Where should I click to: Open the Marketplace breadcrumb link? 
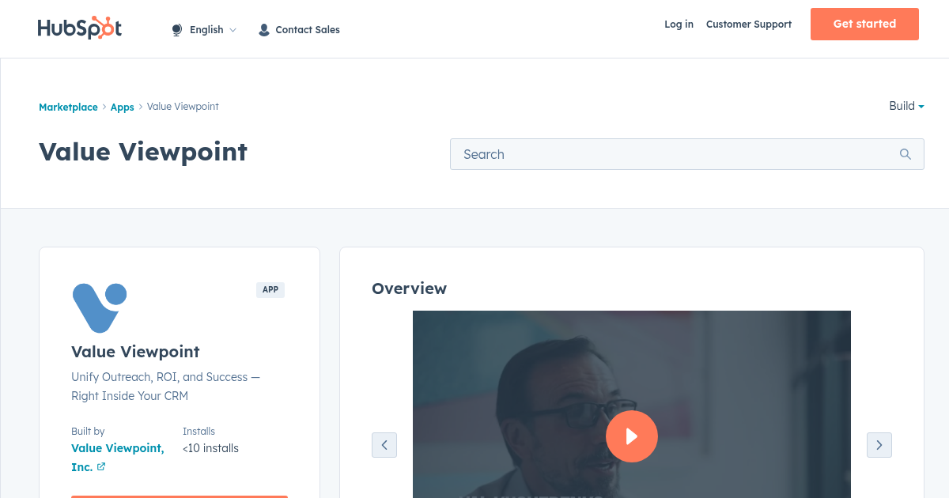click(68, 107)
